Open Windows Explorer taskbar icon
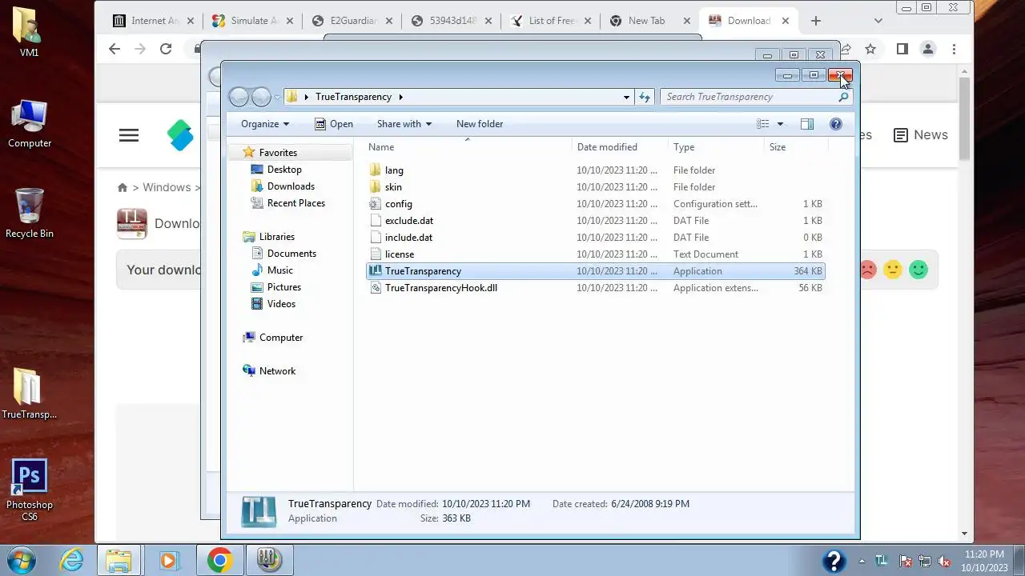Image resolution: width=1025 pixels, height=576 pixels. [119, 560]
